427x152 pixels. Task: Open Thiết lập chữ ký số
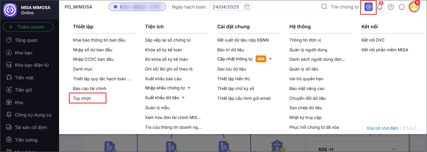pyautogui.click(x=235, y=88)
